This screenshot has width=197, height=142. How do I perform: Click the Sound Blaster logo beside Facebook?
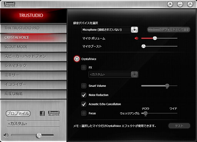pyautogui.click(x=54, y=113)
